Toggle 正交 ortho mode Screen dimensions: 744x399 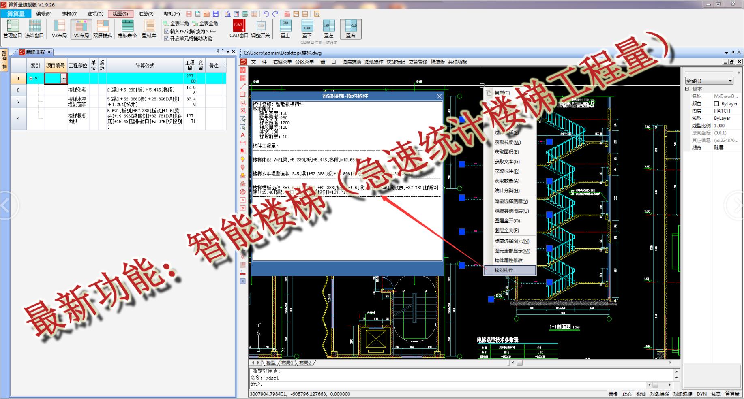point(627,394)
